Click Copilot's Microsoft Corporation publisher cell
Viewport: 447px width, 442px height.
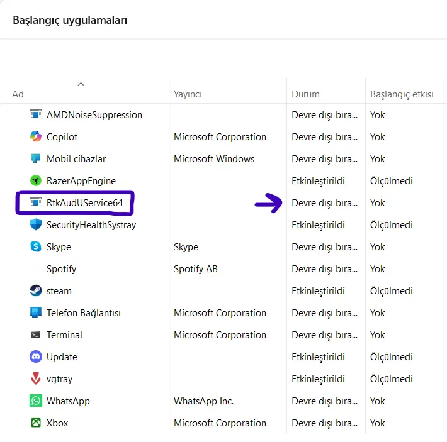click(220, 137)
